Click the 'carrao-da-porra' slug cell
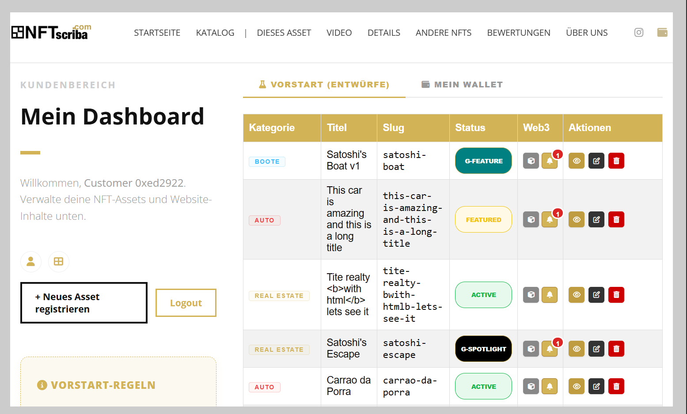Viewport: 687px width, 414px height. (x=413, y=386)
